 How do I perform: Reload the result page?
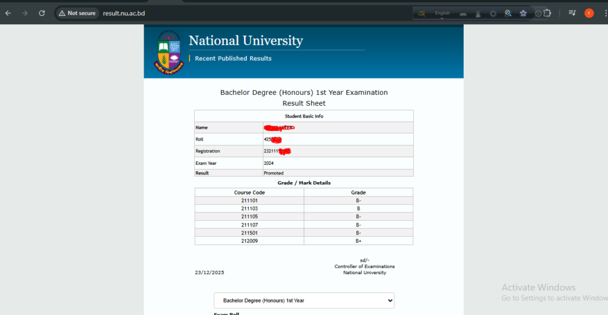pyautogui.click(x=42, y=13)
